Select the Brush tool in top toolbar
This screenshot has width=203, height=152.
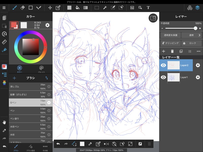15,8
